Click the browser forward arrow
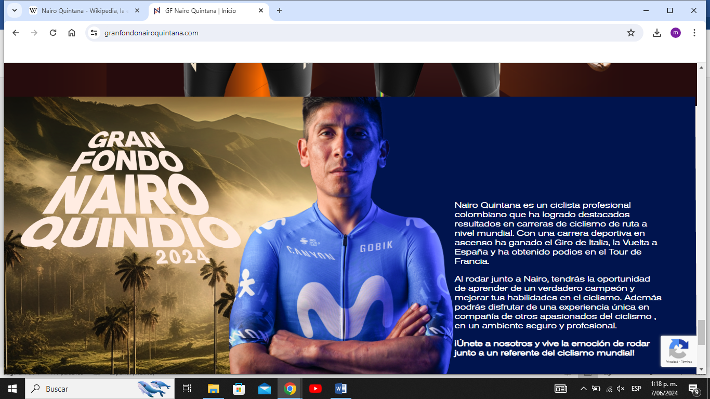The width and height of the screenshot is (710, 399). pyautogui.click(x=34, y=33)
